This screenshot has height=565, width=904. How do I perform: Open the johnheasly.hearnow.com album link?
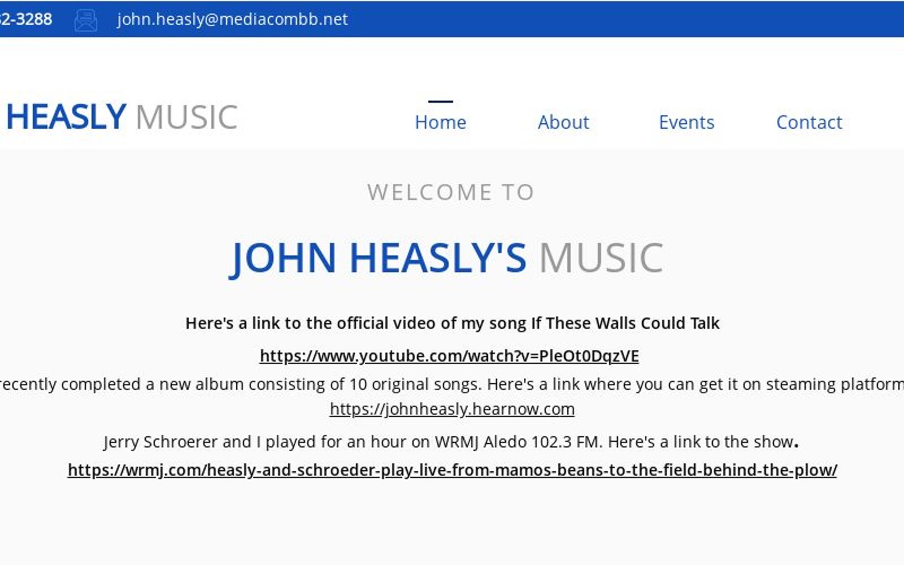click(452, 409)
